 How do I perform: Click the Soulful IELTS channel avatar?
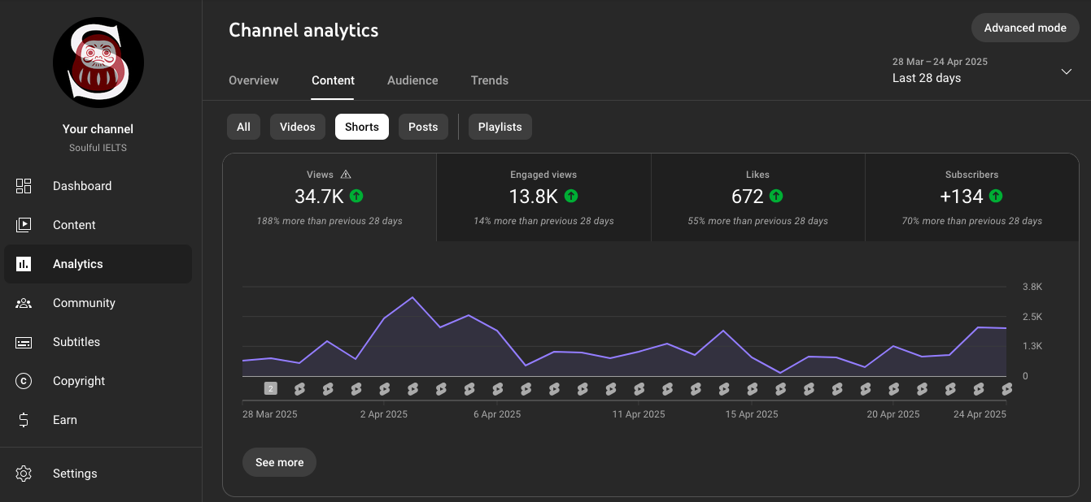click(x=98, y=63)
